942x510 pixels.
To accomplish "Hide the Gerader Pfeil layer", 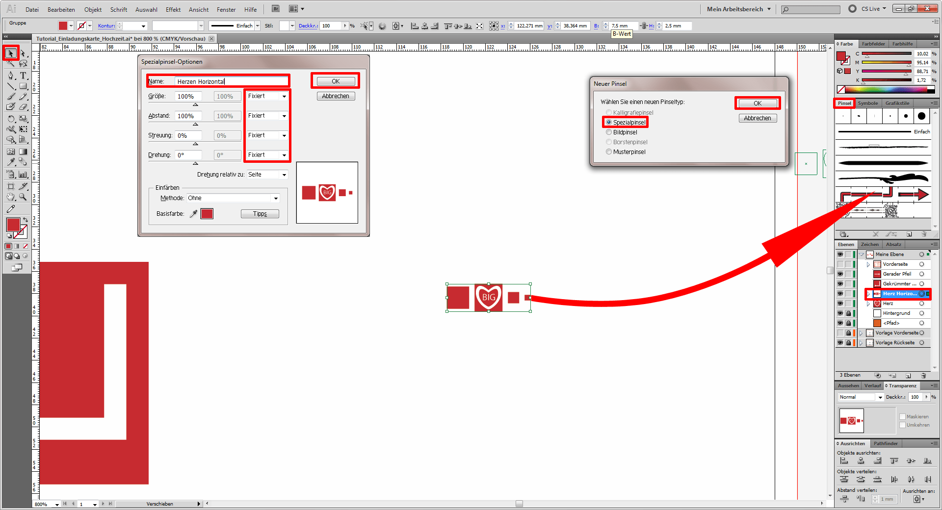I will 840,274.
